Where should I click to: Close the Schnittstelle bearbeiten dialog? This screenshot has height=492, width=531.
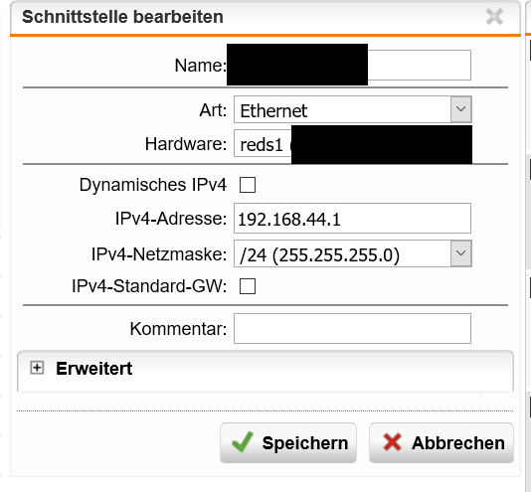pyautogui.click(x=494, y=17)
